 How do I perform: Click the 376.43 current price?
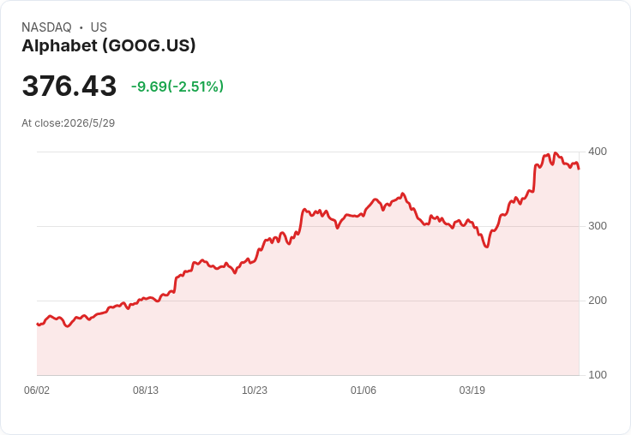tap(69, 86)
